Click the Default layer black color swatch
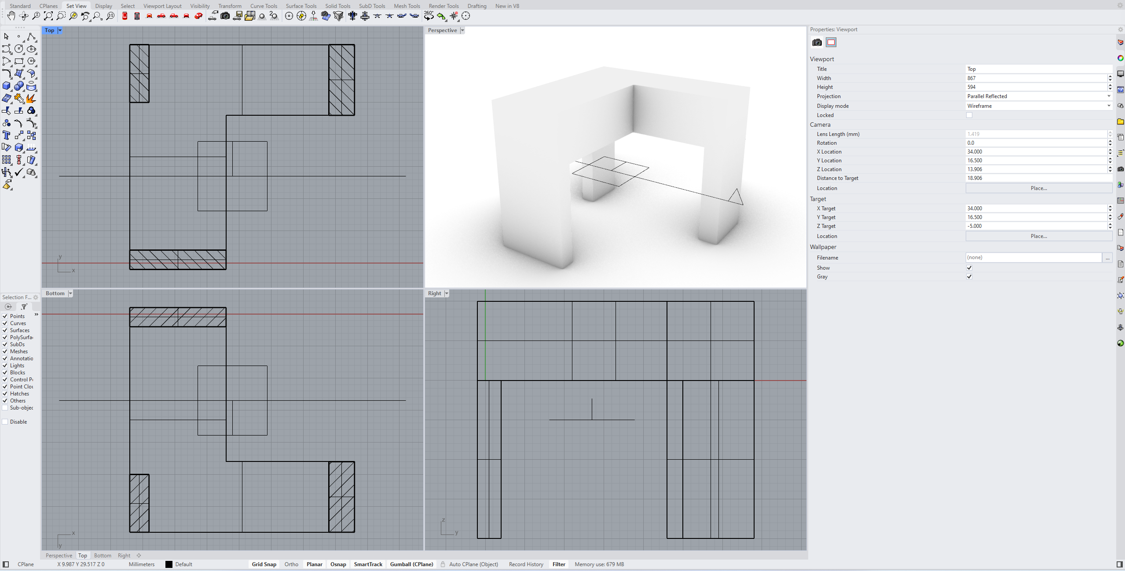This screenshot has width=1125, height=571. (169, 564)
